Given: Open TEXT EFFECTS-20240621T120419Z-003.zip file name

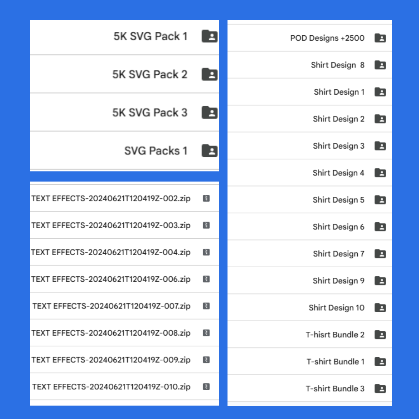Looking at the screenshot, I should (111, 225).
